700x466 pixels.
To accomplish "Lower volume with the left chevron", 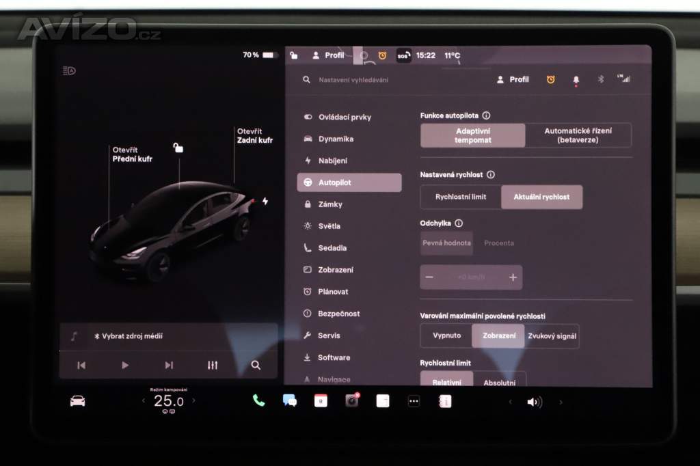I will click(509, 402).
